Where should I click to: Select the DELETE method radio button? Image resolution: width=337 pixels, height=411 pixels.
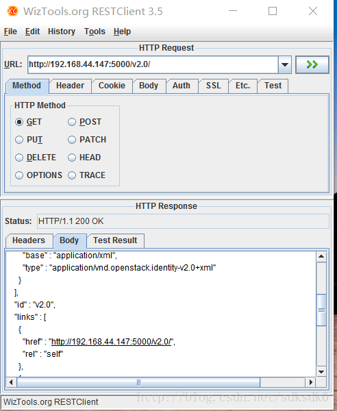(19, 158)
